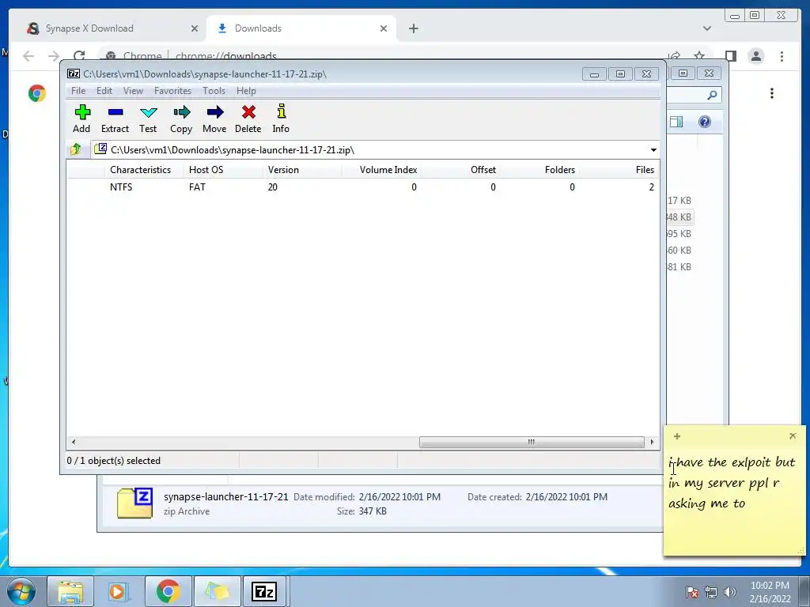This screenshot has width=810, height=607.
Task: Click synapse-launcher-11-17-21 zip icon in details pane
Action: [x=134, y=503]
